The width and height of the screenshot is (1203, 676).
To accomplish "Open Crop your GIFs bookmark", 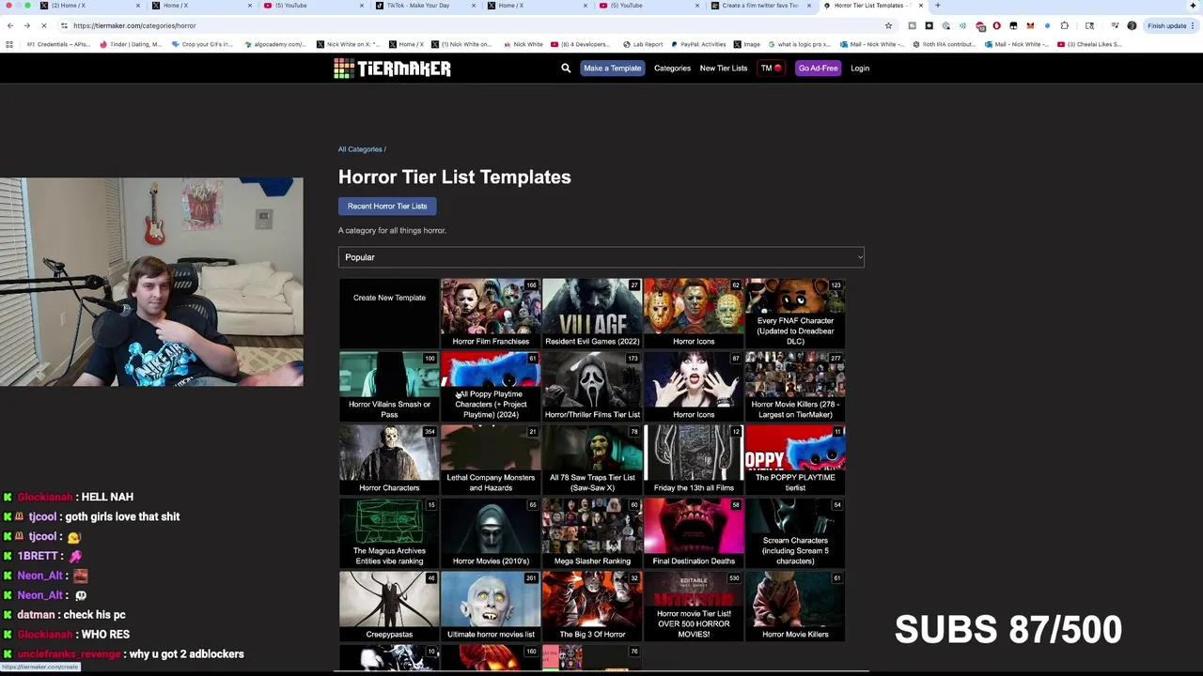I will 201,44.
